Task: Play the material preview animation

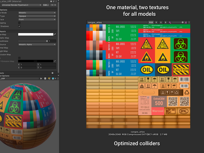Action: tap(41, 79)
